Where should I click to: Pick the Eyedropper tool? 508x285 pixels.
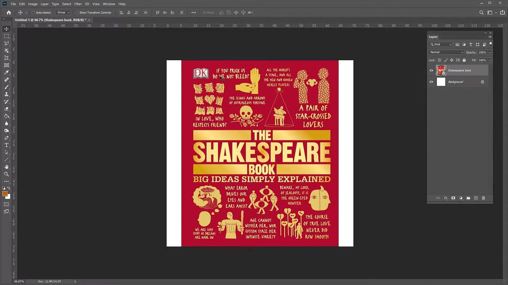[x=6, y=72]
